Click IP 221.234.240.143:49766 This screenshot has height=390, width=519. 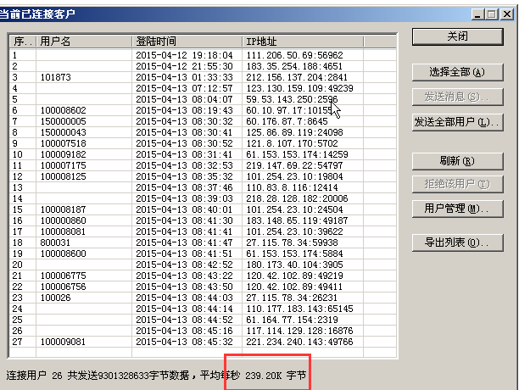(x=299, y=342)
